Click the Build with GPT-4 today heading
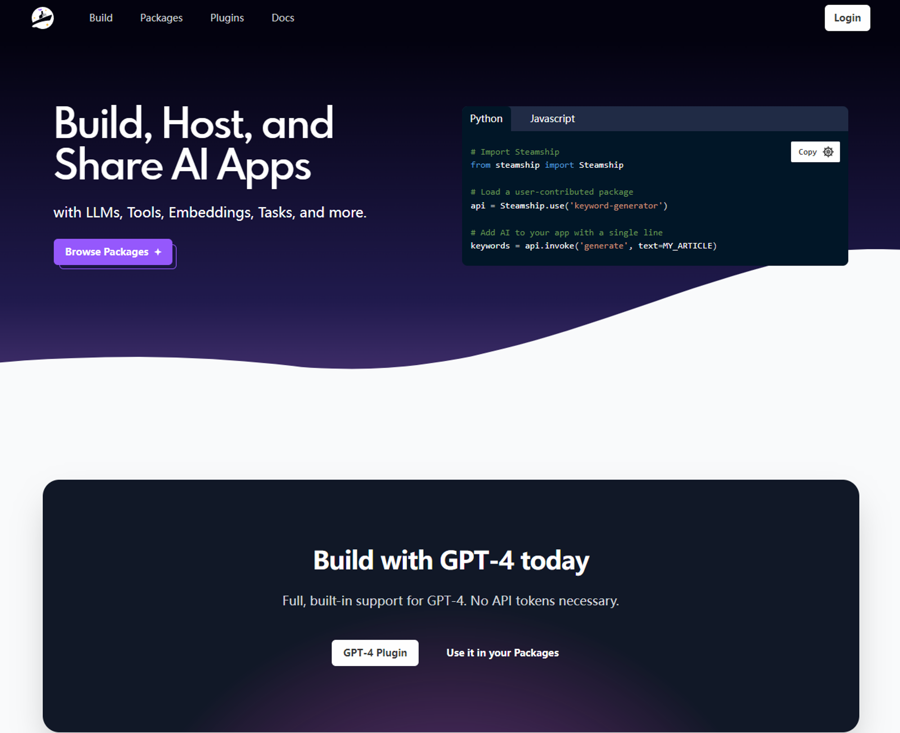This screenshot has width=900, height=733. coord(451,561)
